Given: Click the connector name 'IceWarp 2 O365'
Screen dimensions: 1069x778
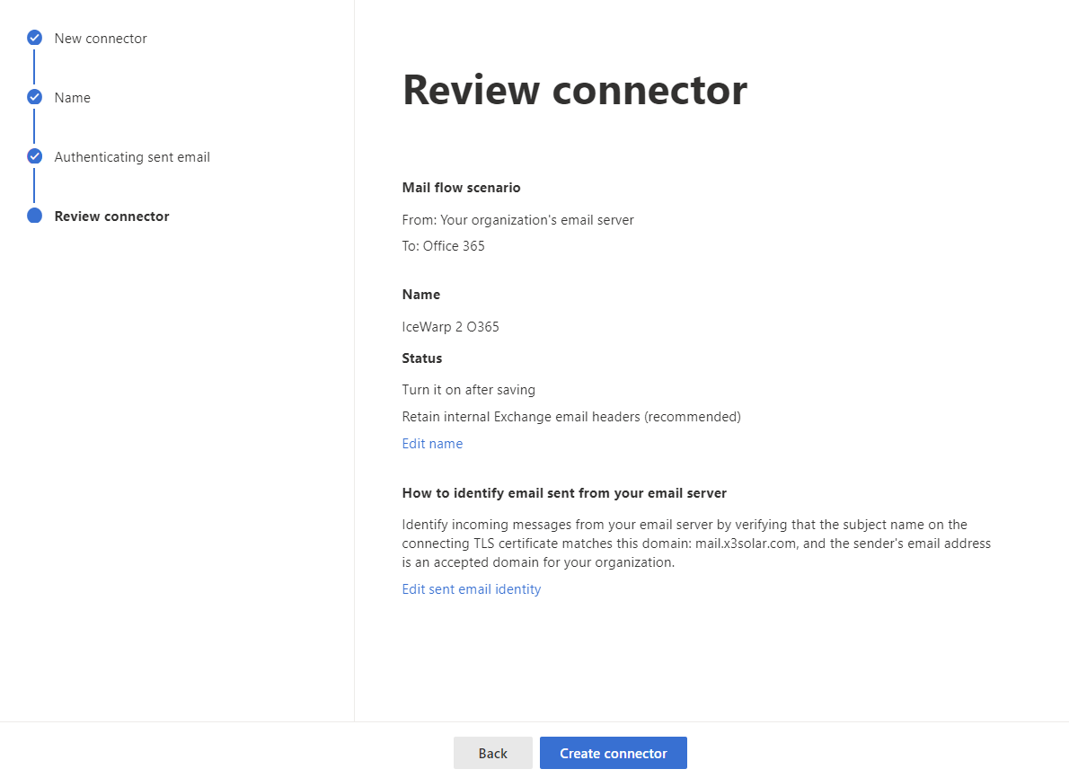Looking at the screenshot, I should 451,327.
